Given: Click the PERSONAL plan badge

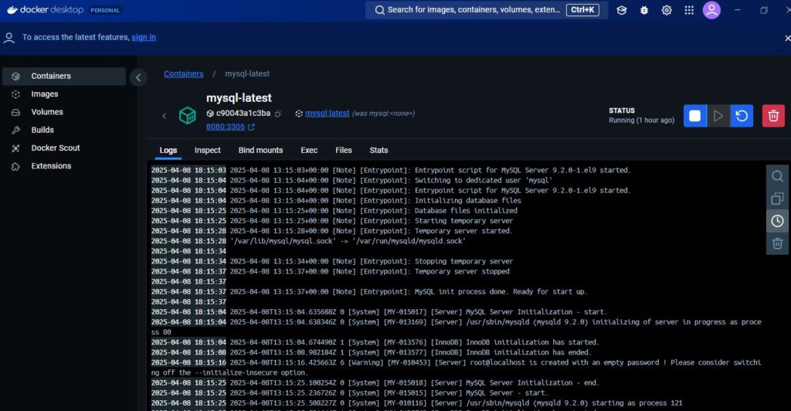Looking at the screenshot, I should click(x=105, y=10).
